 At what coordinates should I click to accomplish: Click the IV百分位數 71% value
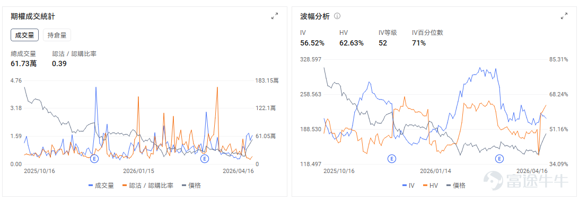point(419,43)
